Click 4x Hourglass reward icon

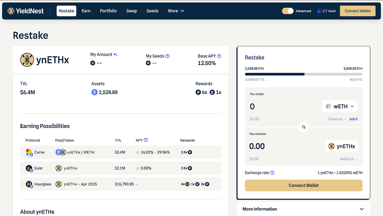coord(188,184)
